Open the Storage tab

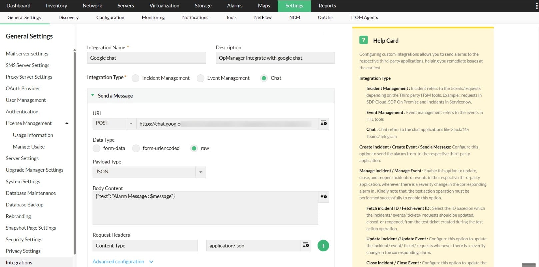point(203,6)
